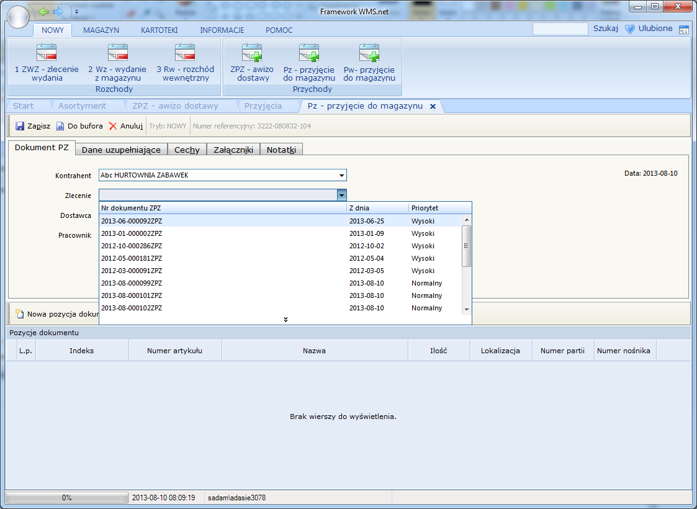This screenshot has height=509, width=697.
Task: Open the KARTOTEKI ribbon tab
Action: pos(159,30)
